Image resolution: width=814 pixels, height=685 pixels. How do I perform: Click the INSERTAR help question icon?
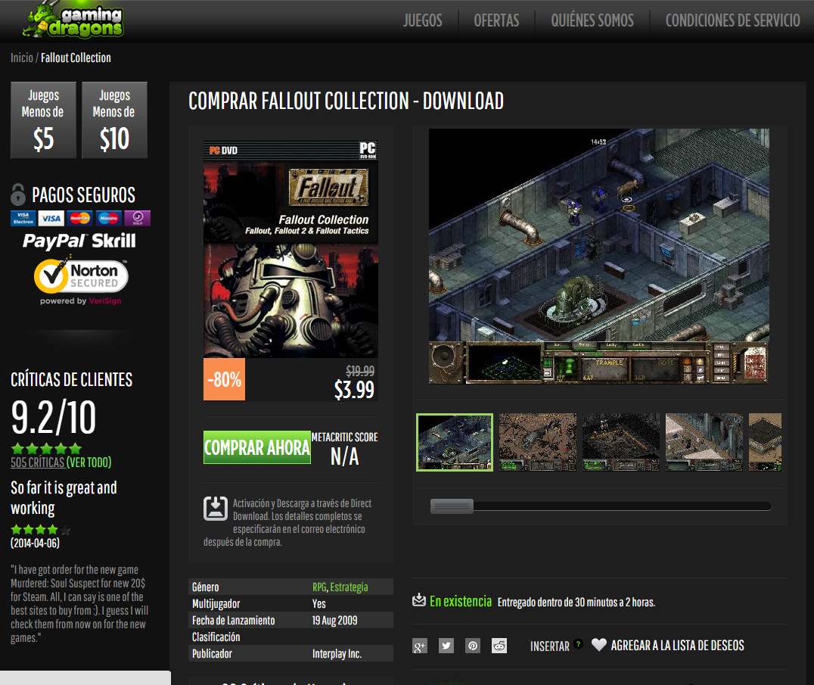(578, 644)
